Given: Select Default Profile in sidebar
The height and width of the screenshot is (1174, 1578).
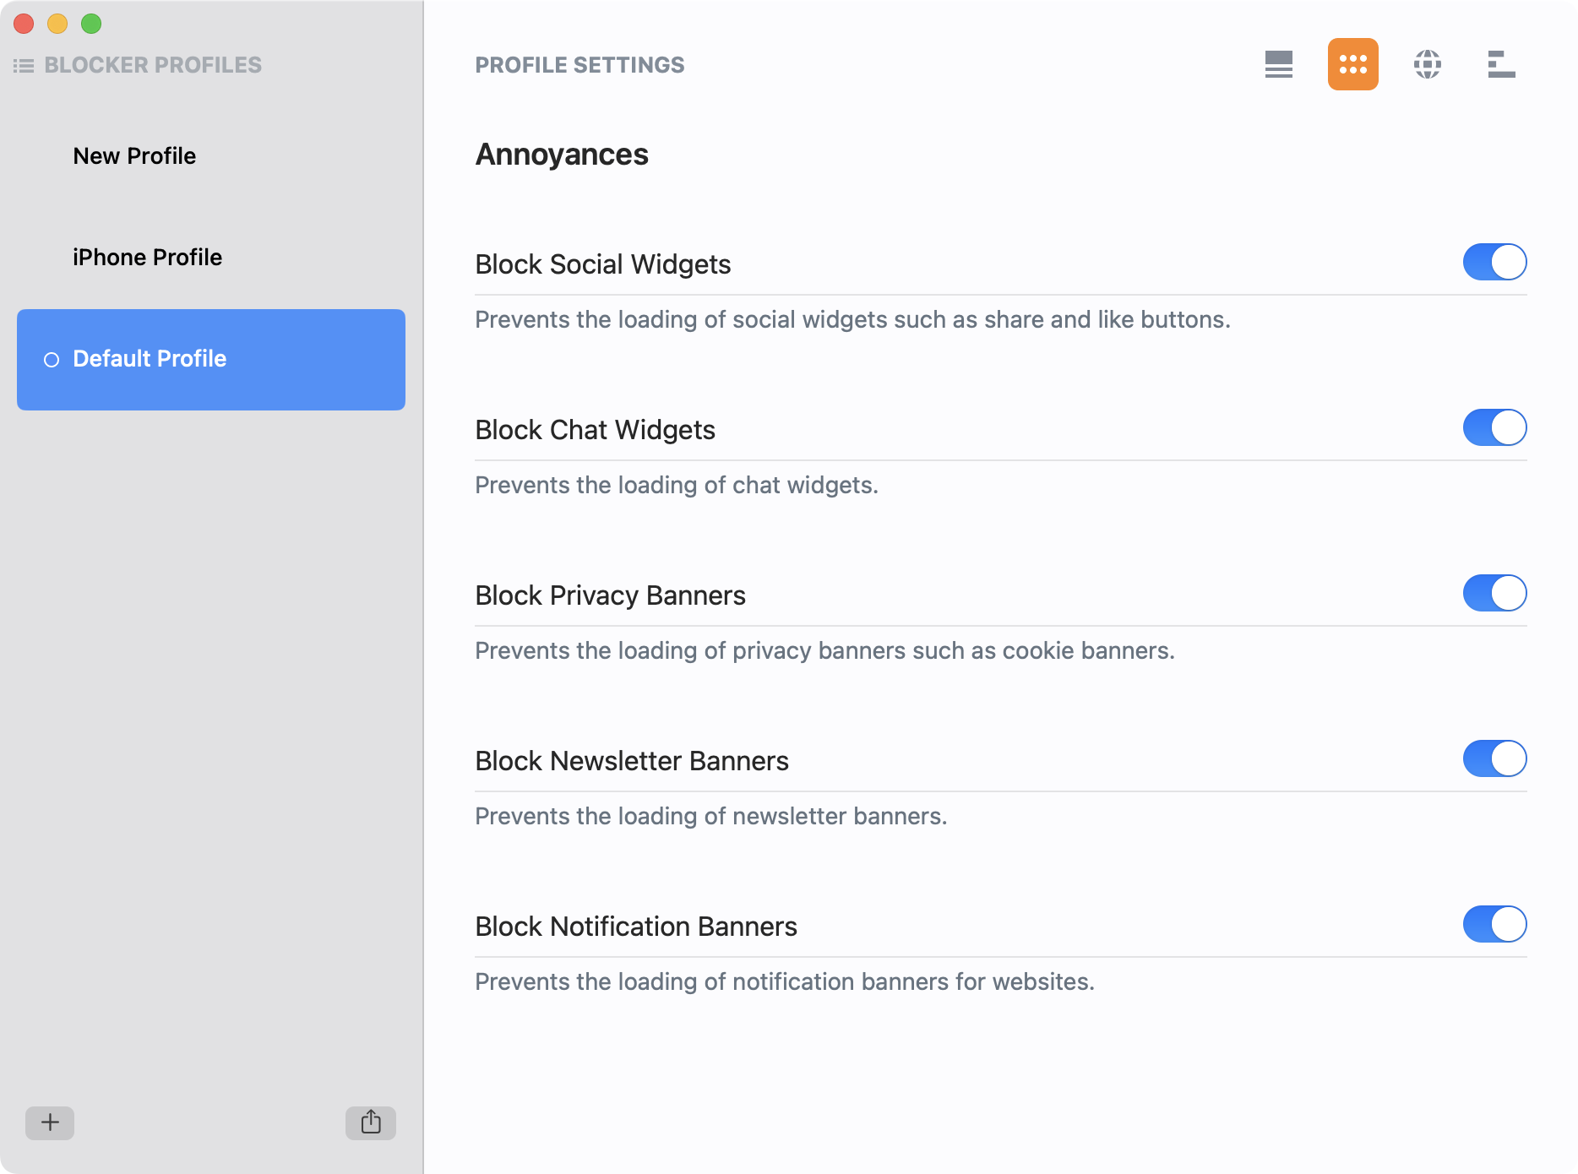Looking at the screenshot, I should (x=211, y=360).
